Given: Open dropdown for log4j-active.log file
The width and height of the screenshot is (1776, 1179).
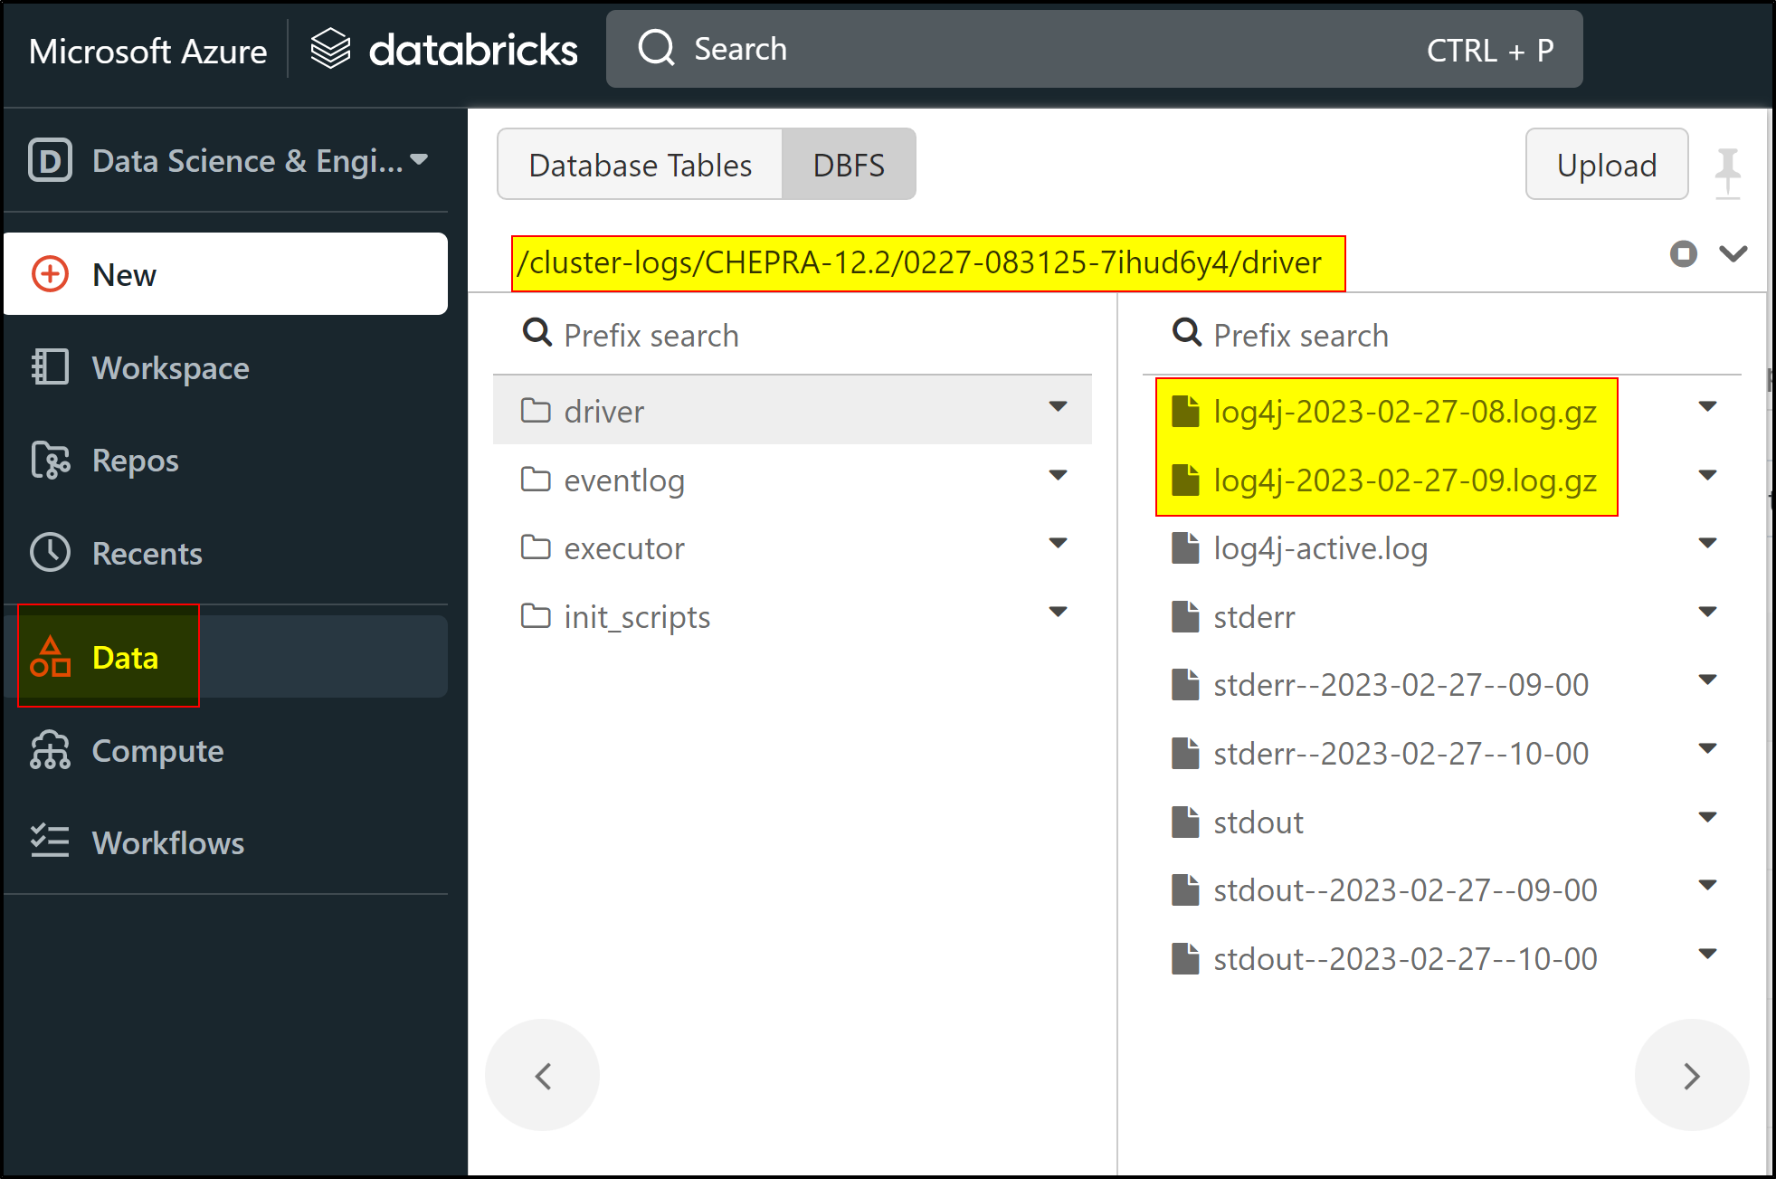Looking at the screenshot, I should coord(1707,544).
